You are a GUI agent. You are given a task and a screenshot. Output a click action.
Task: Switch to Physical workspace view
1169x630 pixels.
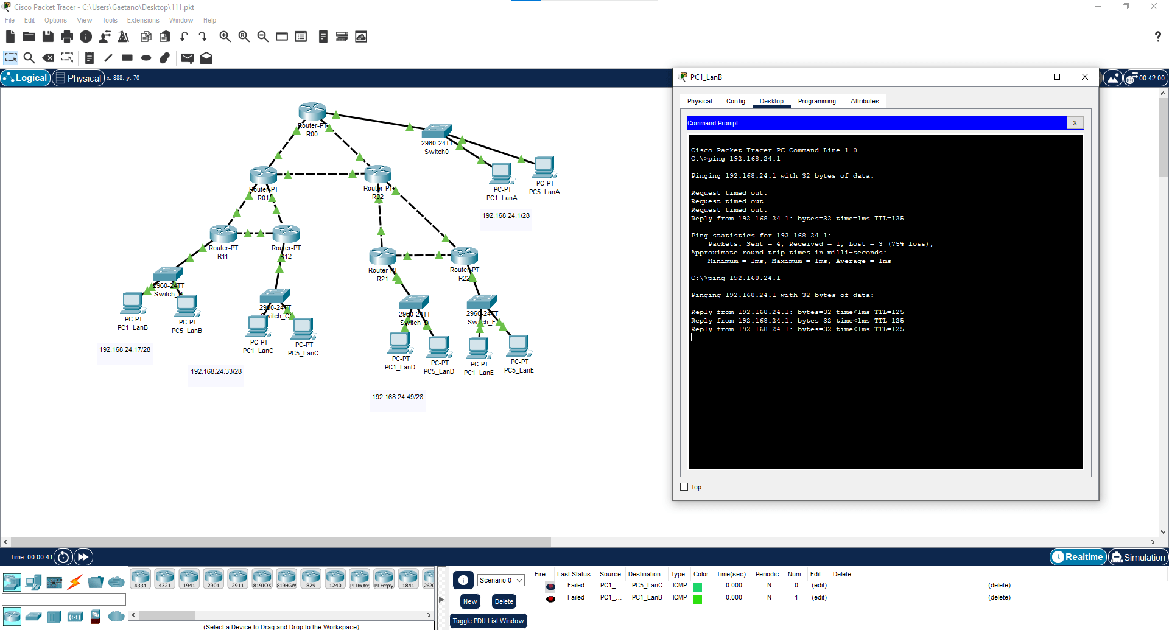[78, 78]
